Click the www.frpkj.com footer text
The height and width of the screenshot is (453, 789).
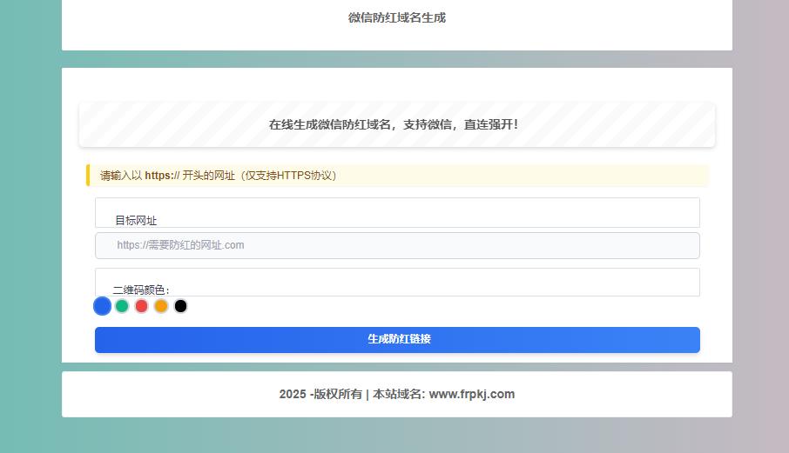pos(472,394)
